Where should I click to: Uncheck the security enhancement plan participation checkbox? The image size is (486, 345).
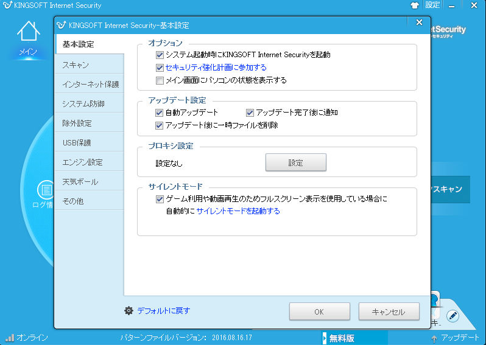tap(160, 68)
